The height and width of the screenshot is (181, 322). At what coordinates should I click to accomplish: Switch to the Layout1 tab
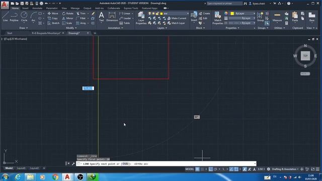tap(21, 168)
